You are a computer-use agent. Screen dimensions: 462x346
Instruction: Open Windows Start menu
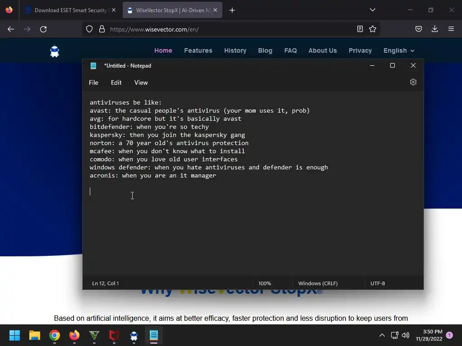click(14, 335)
